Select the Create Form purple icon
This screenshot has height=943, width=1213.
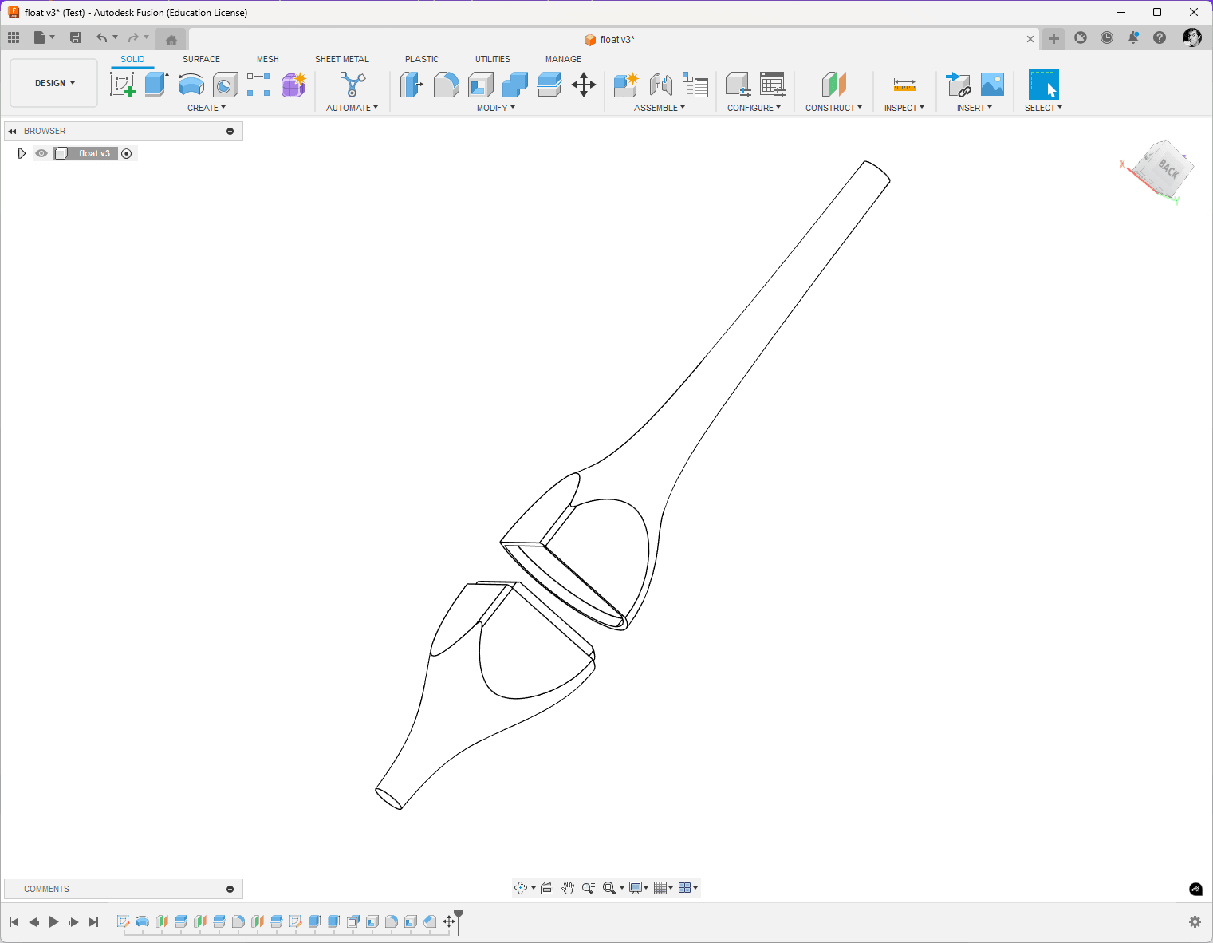pyautogui.click(x=293, y=84)
